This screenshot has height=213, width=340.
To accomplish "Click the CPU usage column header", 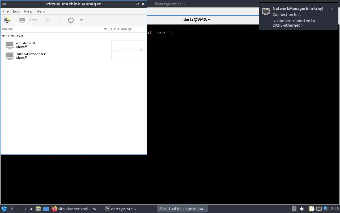I will [x=128, y=29].
